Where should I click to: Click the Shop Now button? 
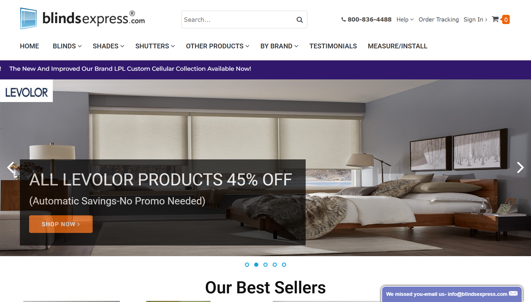coord(61,224)
